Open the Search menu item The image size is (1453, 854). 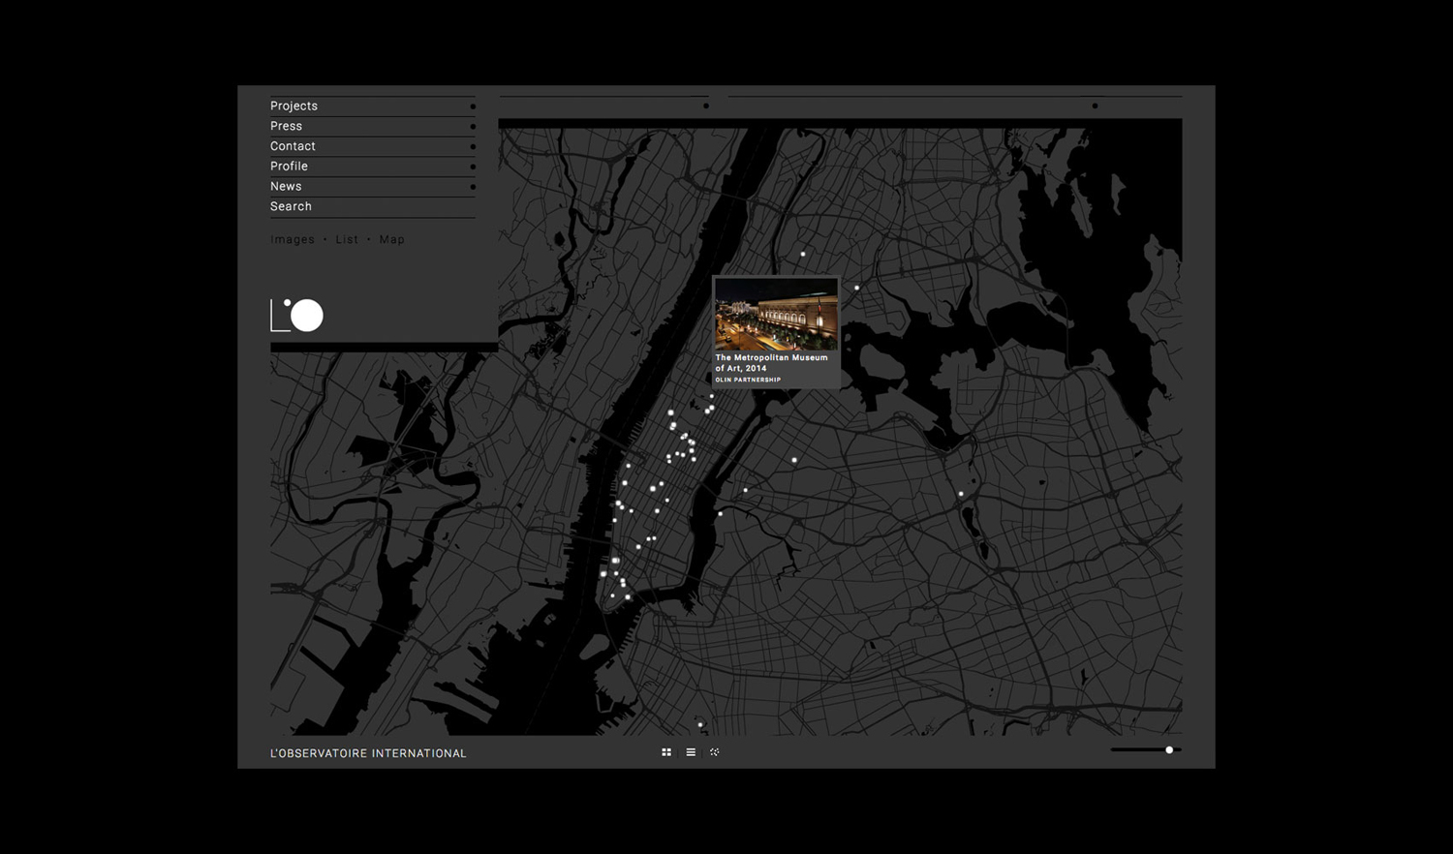point(373,207)
